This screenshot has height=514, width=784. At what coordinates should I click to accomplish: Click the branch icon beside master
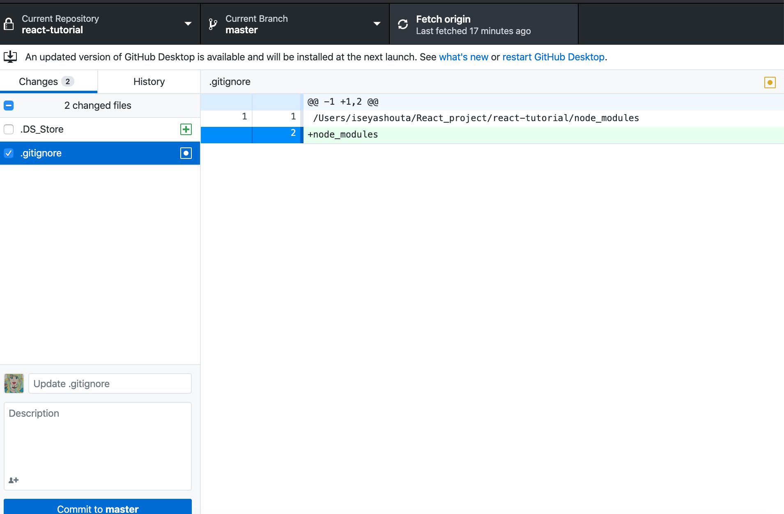pos(213,24)
